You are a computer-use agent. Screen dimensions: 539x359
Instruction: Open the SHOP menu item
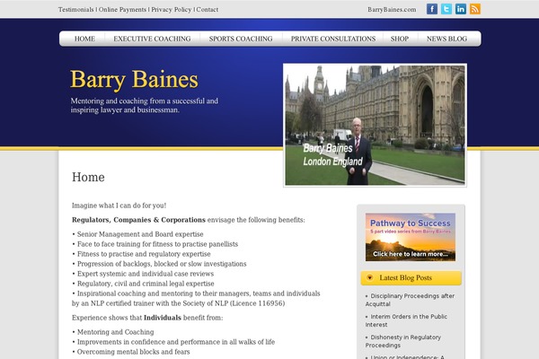[400, 39]
